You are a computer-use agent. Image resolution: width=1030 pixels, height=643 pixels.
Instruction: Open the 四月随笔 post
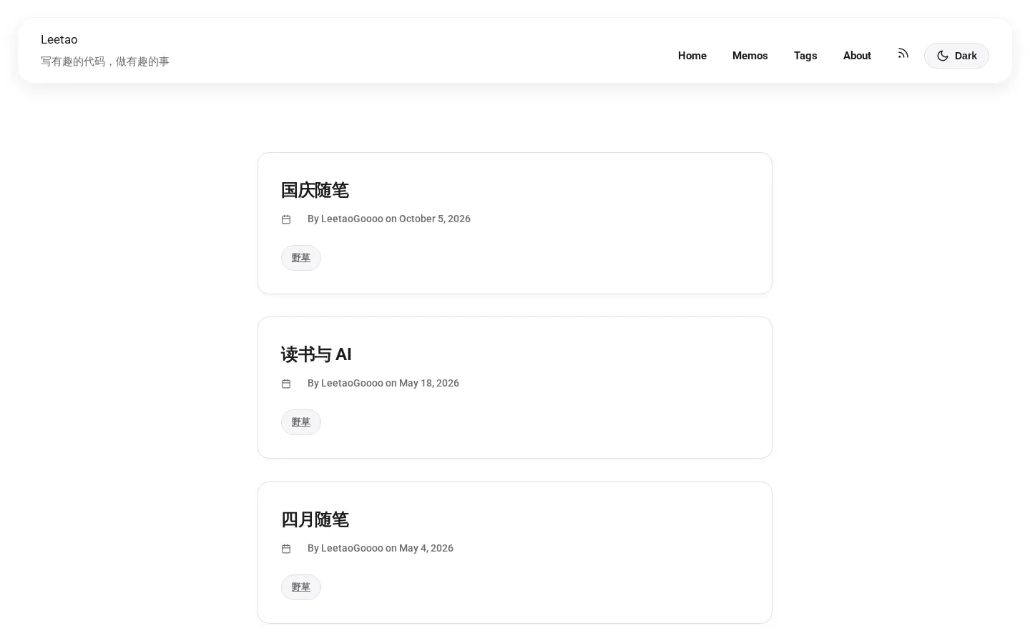pos(315,519)
